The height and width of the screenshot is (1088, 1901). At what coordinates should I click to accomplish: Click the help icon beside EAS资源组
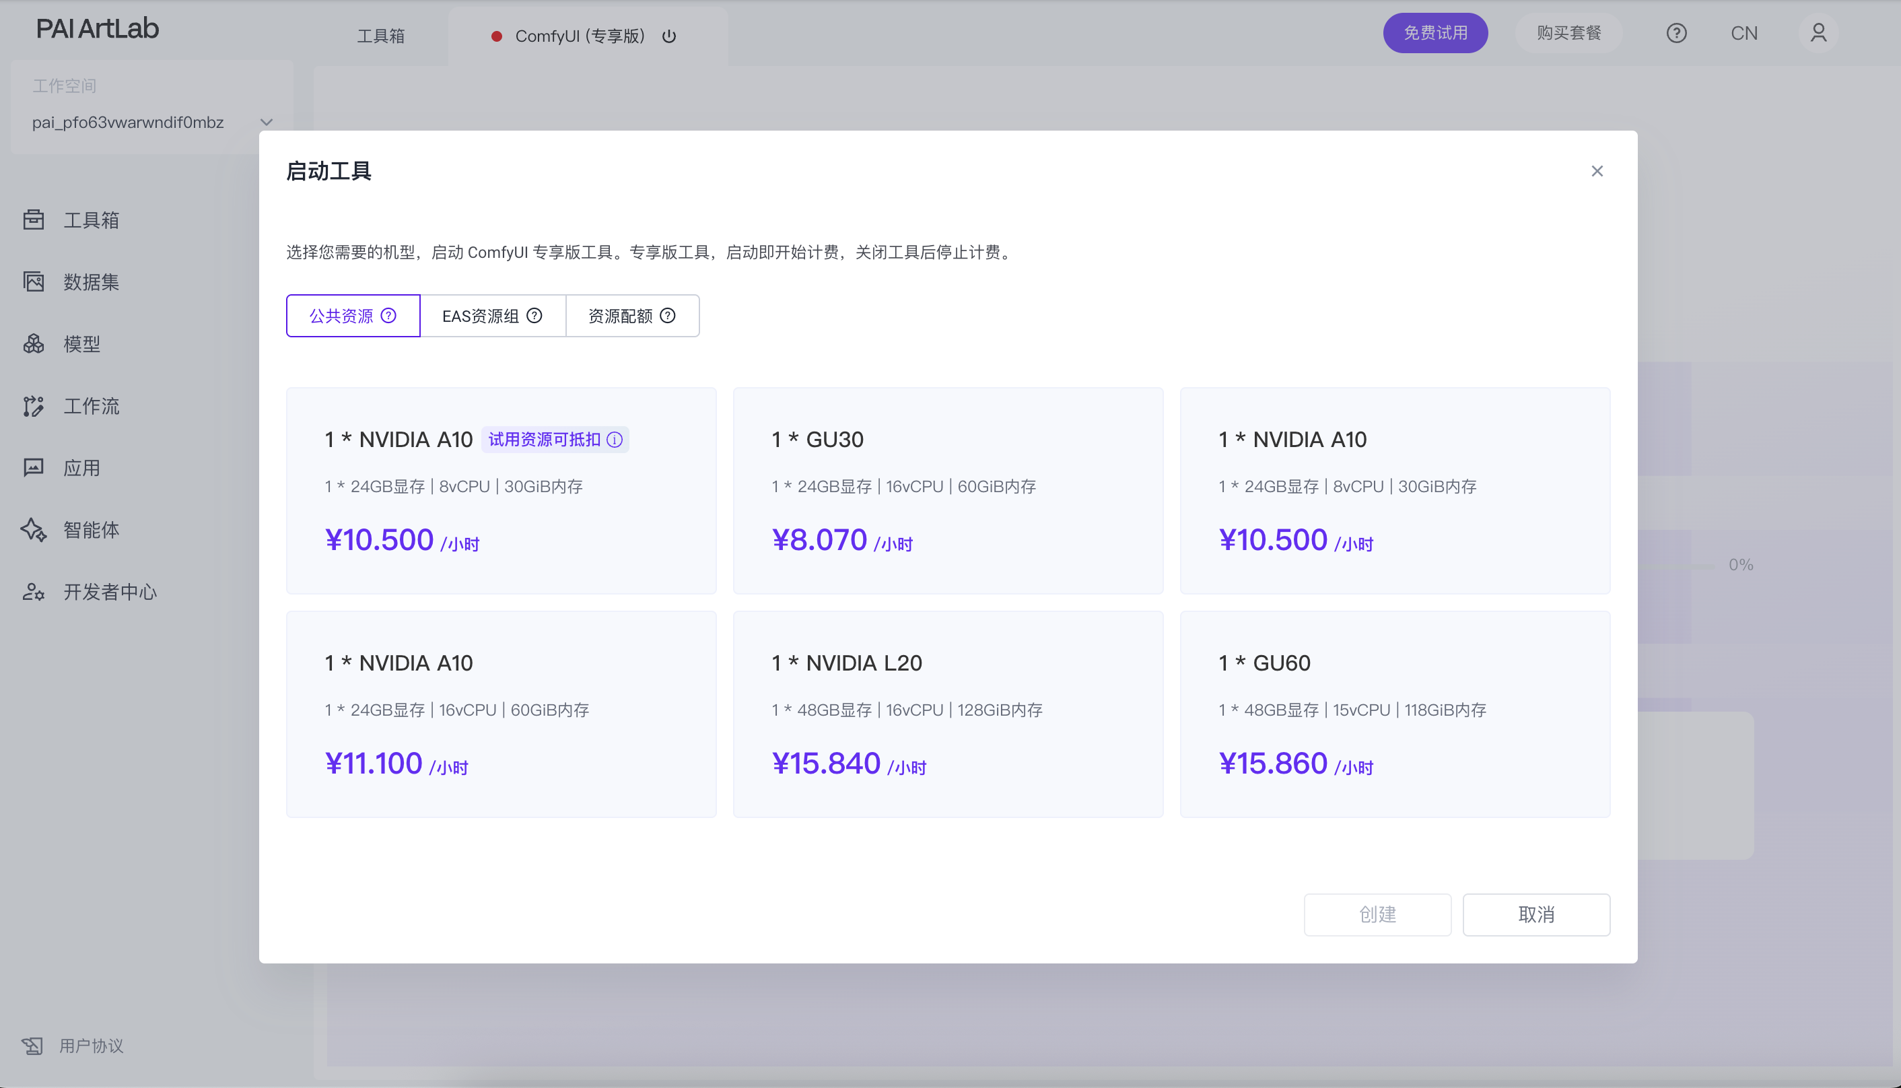(x=534, y=315)
